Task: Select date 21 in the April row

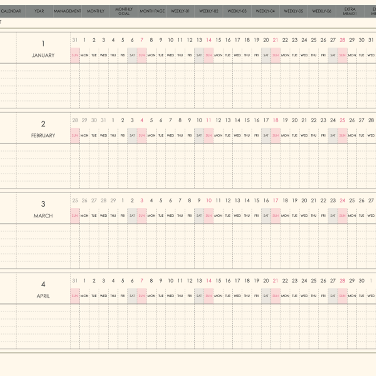Action: point(275,280)
